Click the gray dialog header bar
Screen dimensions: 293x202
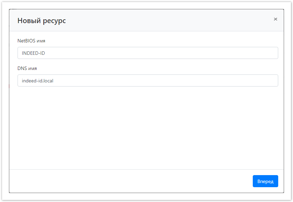(165, 21)
